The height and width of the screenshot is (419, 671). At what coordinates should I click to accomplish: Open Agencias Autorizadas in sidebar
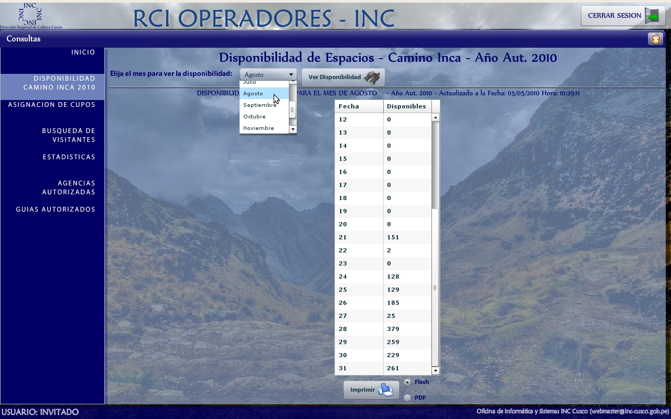(x=69, y=188)
